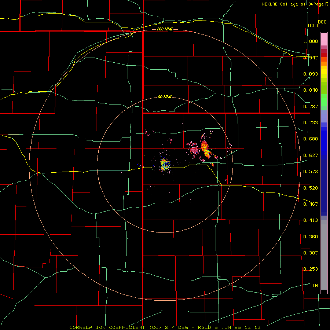Select the 0.253 scale value

coord(311,269)
